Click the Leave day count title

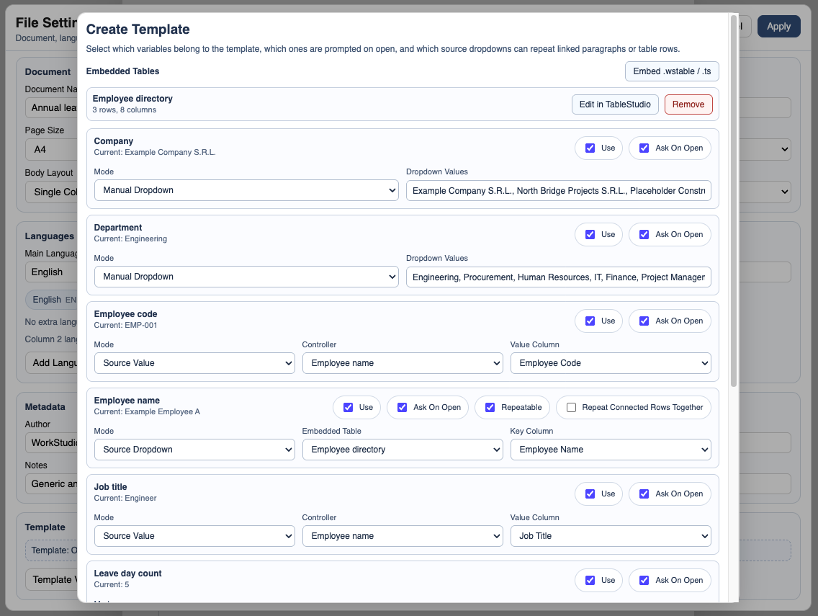click(128, 573)
